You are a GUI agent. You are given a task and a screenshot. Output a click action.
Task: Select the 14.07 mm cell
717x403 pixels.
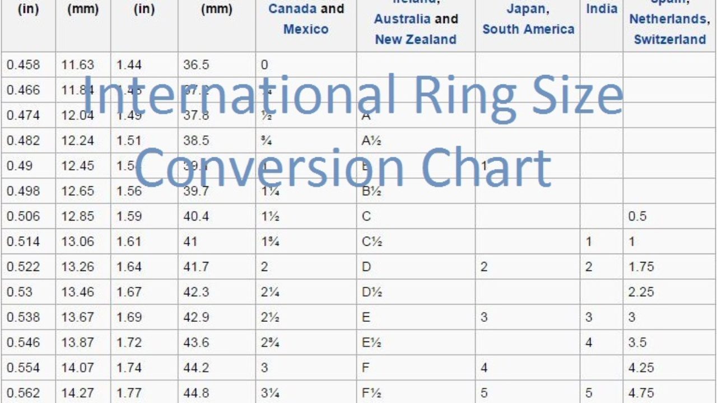click(83, 368)
